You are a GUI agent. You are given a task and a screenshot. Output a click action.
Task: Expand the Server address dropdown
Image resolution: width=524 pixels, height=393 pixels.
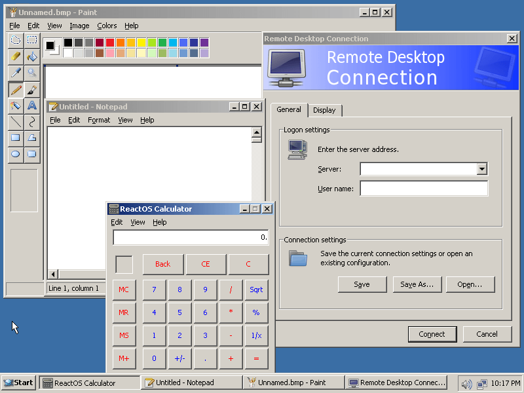tap(481, 169)
